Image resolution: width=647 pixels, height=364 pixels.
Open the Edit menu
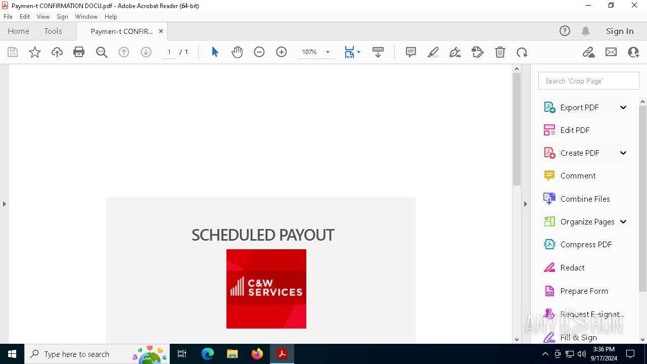[25, 17]
